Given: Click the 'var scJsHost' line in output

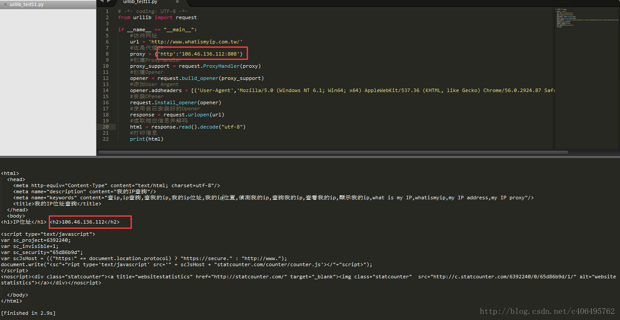Looking at the screenshot, I should tap(144, 258).
